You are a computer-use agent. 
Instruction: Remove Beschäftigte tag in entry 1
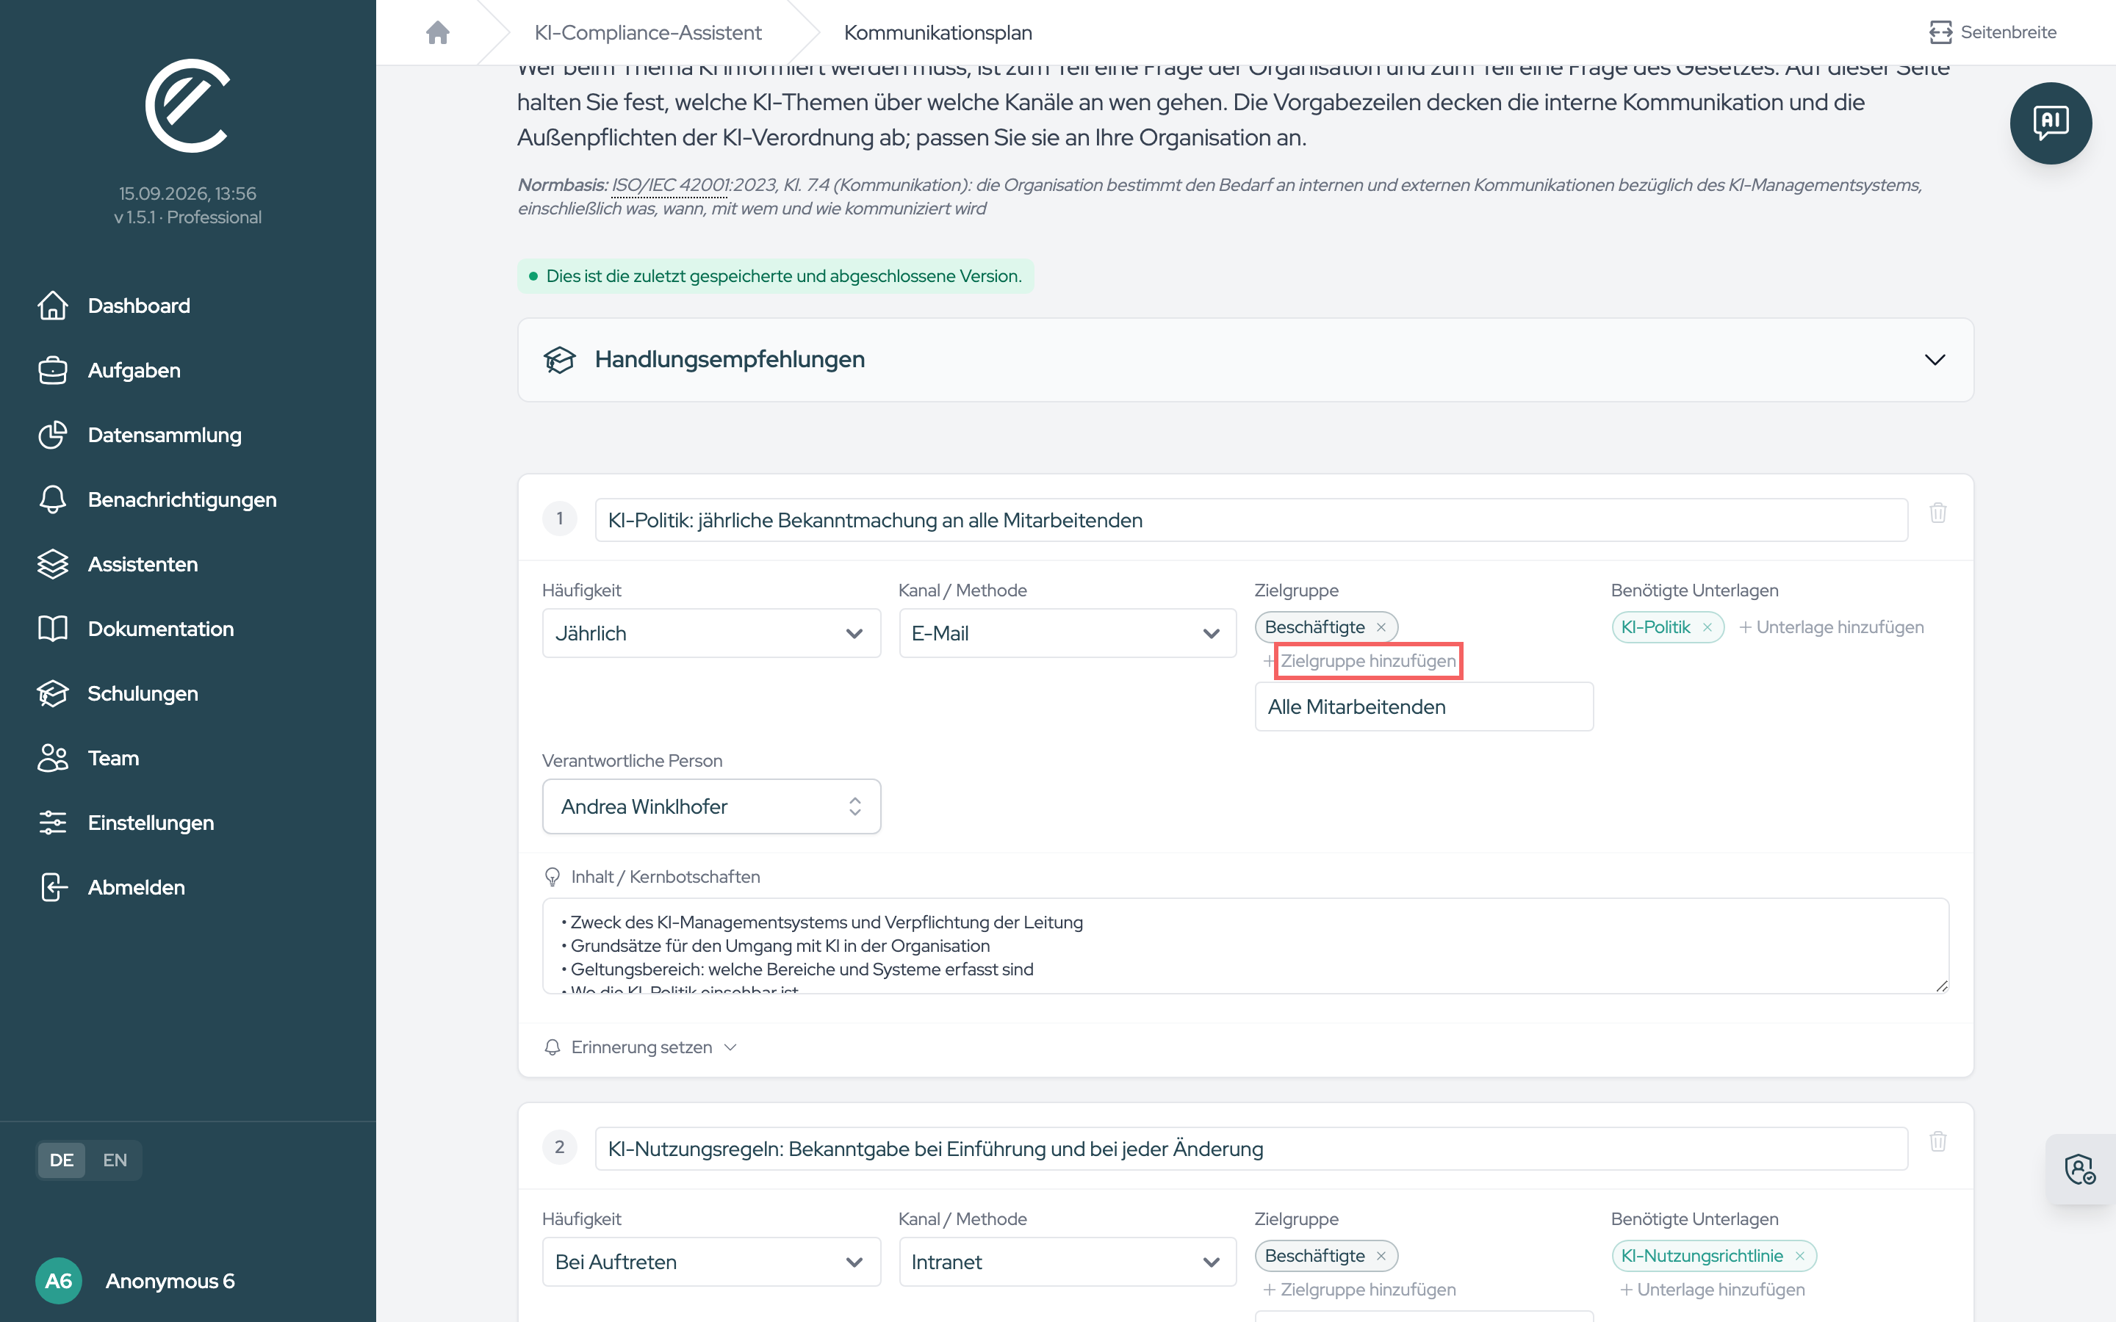(x=1381, y=627)
